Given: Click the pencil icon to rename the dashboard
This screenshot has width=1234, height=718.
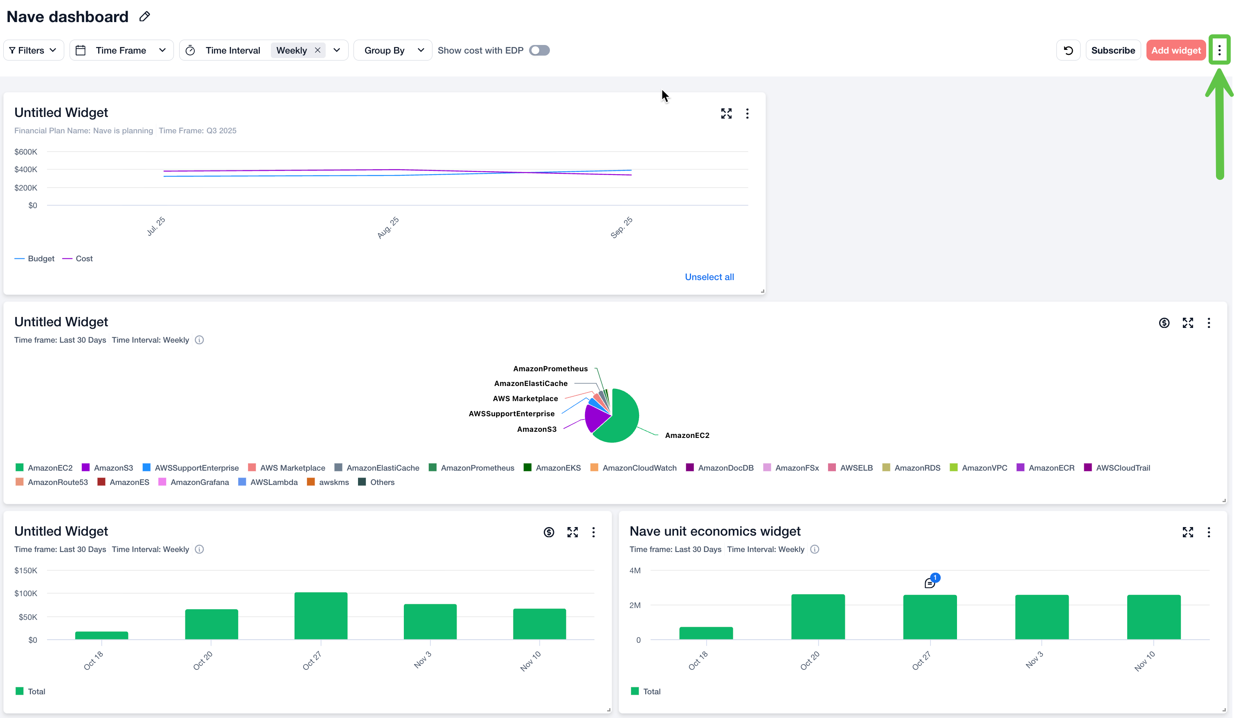Looking at the screenshot, I should (144, 17).
